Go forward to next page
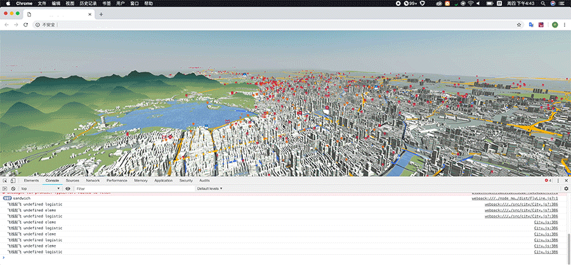This screenshot has height=265, width=571. click(x=16, y=25)
